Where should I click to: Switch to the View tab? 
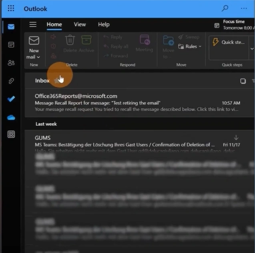[x=80, y=24]
